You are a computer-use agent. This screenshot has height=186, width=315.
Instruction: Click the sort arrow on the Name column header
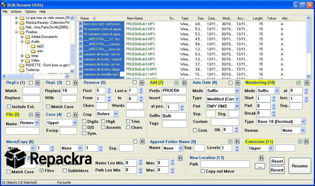94,18
